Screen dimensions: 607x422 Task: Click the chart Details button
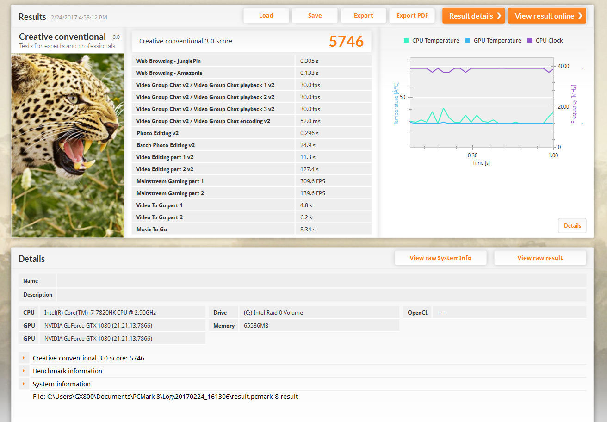click(572, 226)
